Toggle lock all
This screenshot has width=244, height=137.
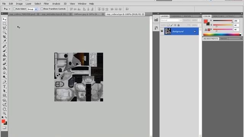178,25
